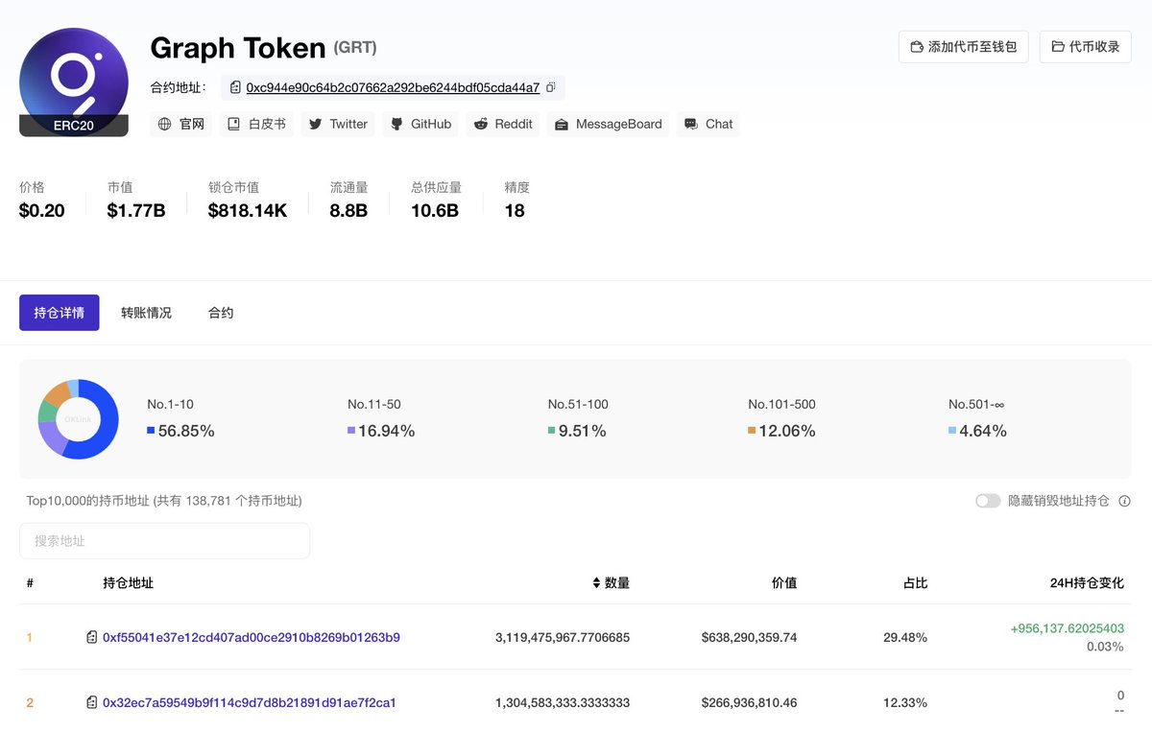This screenshot has width=1152, height=732.
Task: Click 代币收录 button
Action: click(x=1086, y=46)
